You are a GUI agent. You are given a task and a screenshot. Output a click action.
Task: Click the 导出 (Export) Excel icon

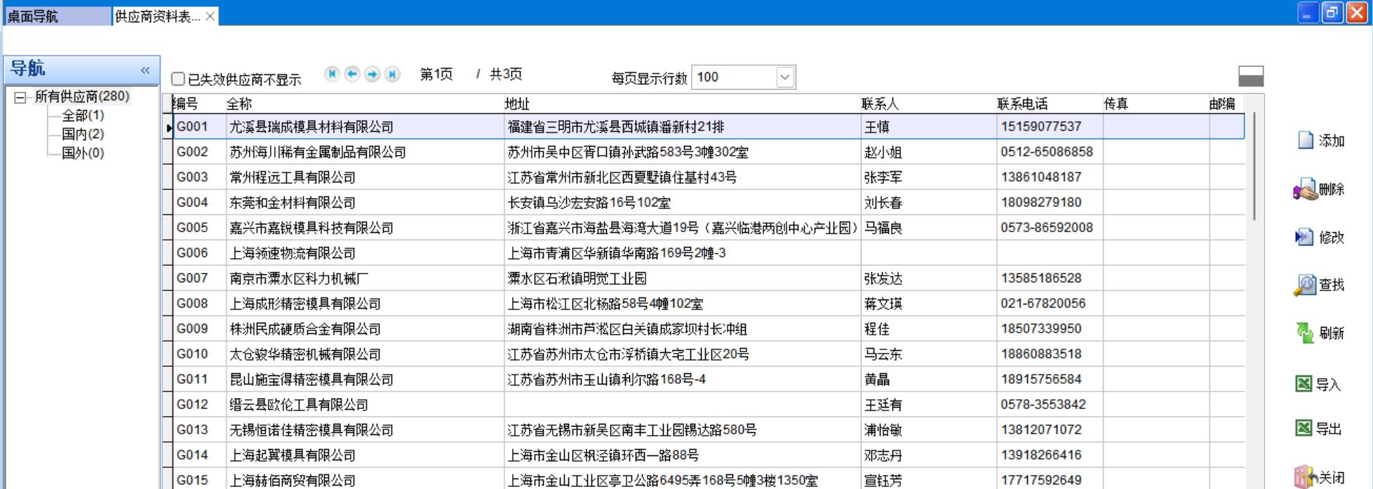[x=1304, y=428]
